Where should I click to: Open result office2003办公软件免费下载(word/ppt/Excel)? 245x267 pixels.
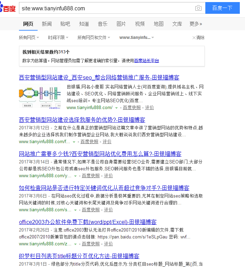(88, 222)
